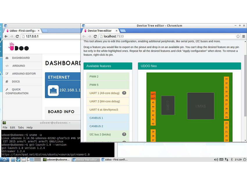Click pin 33 on the UDOO Neo board
Screen dimensions: 247x185
[x=226, y=79]
